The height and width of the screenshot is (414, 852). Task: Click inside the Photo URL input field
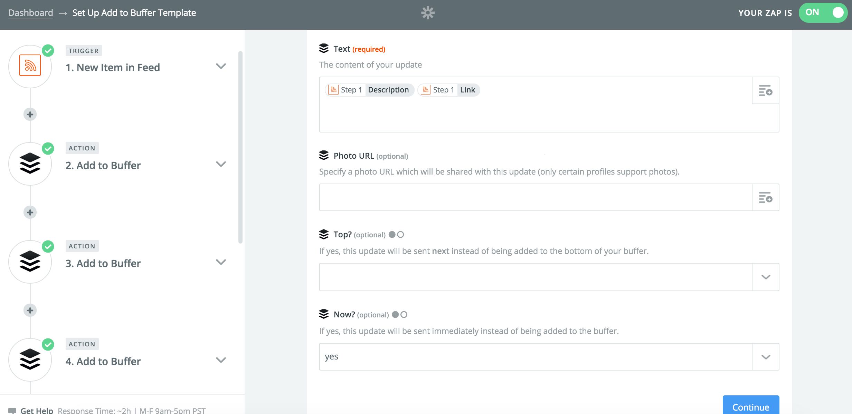coord(536,197)
